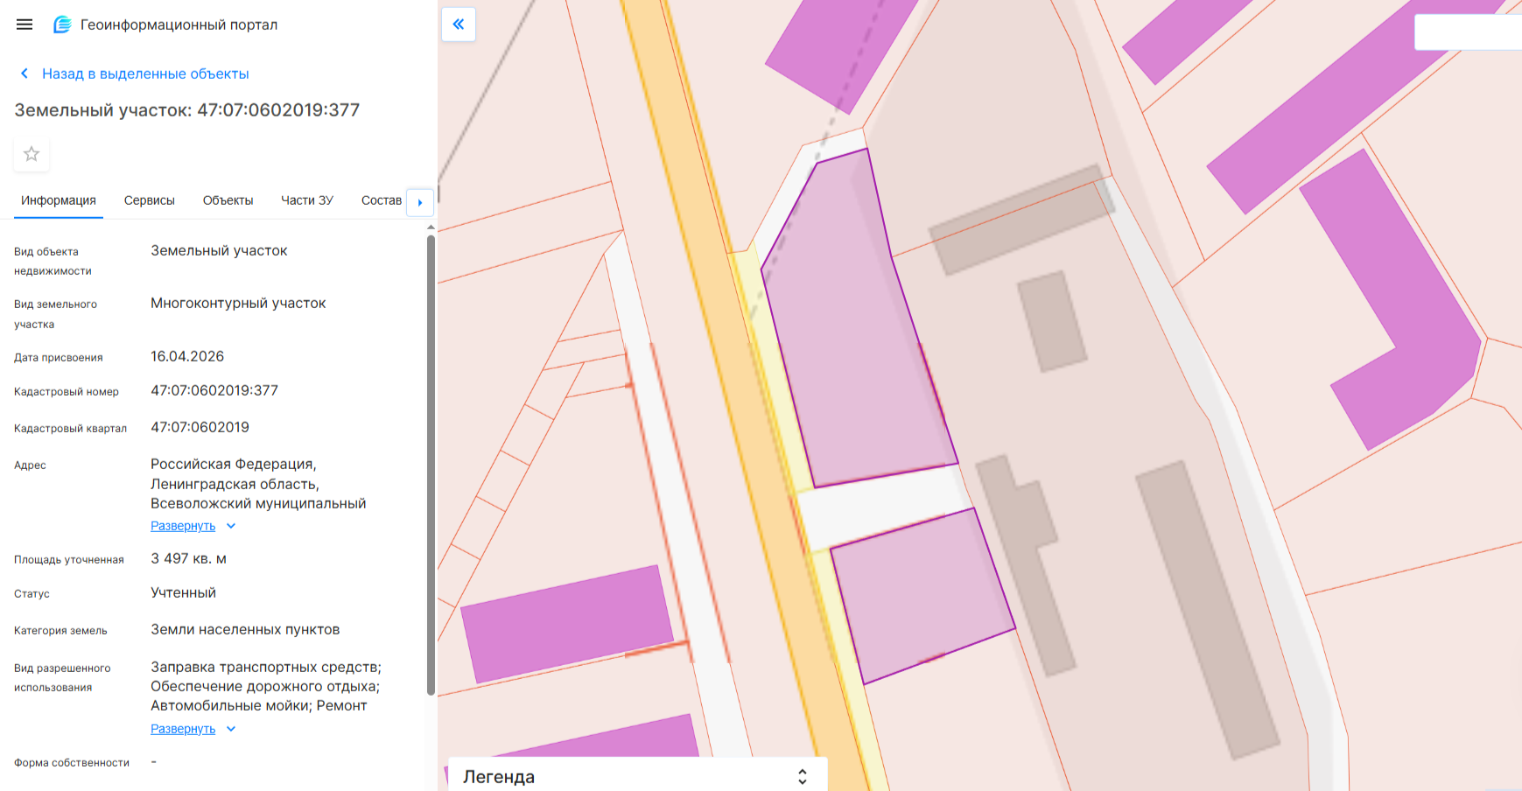The width and height of the screenshot is (1522, 791).
Task: Select the Части ЗУ tab
Action: [307, 200]
